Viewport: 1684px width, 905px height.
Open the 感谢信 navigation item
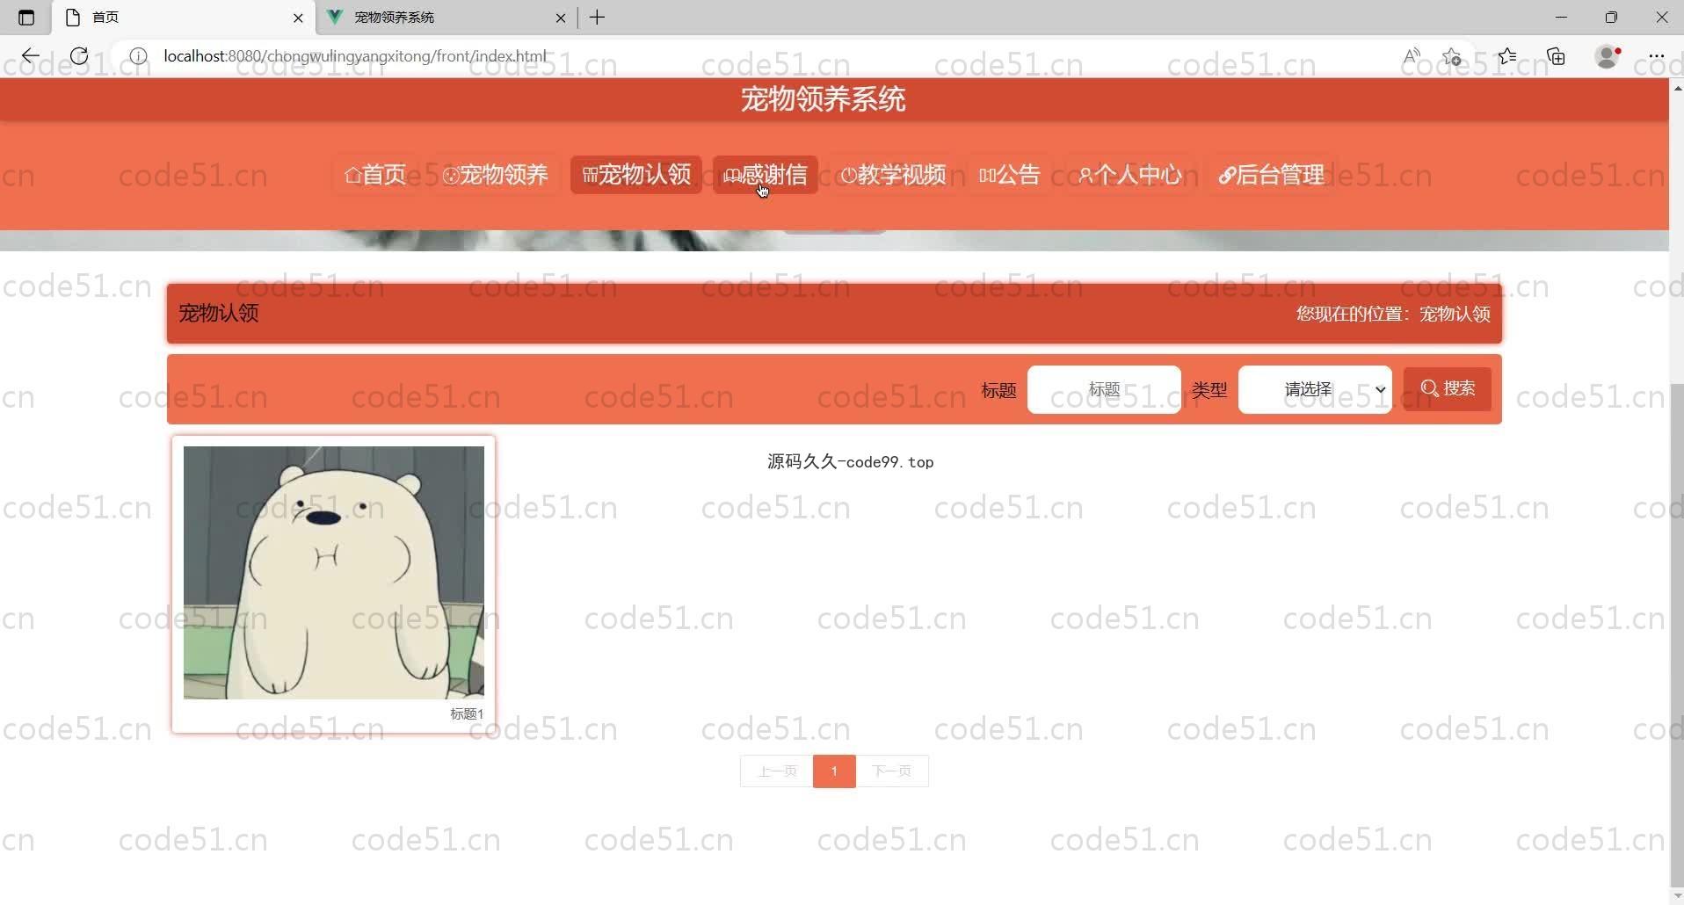[766, 175]
